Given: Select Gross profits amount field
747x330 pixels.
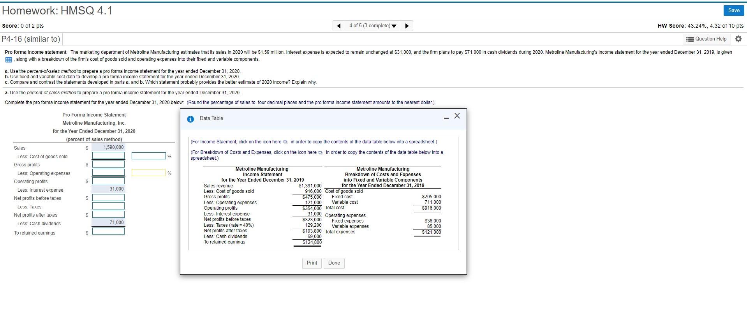Looking at the screenshot, I should (108, 164).
